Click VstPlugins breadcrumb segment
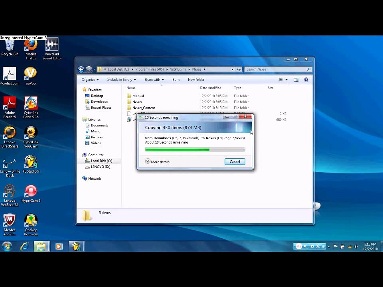383x287 pixels. point(178,69)
